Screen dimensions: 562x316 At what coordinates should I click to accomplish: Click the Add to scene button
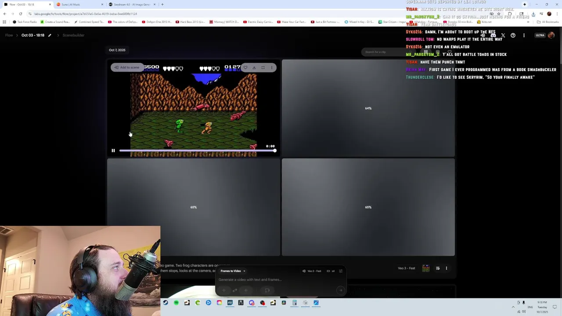(127, 68)
